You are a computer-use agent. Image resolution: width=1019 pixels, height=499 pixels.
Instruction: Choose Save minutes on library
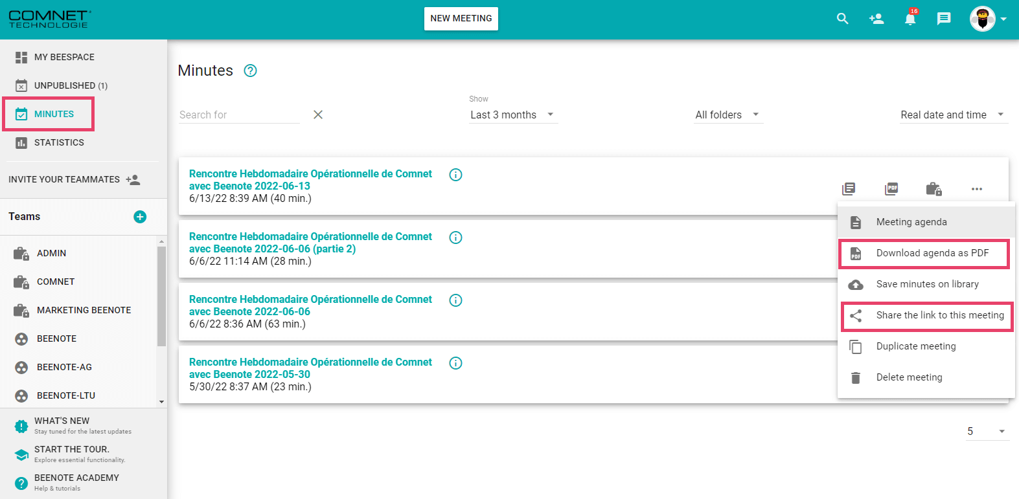[926, 284]
